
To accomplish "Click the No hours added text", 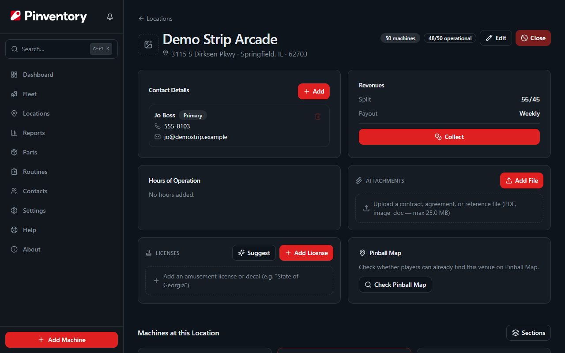I will tap(172, 195).
